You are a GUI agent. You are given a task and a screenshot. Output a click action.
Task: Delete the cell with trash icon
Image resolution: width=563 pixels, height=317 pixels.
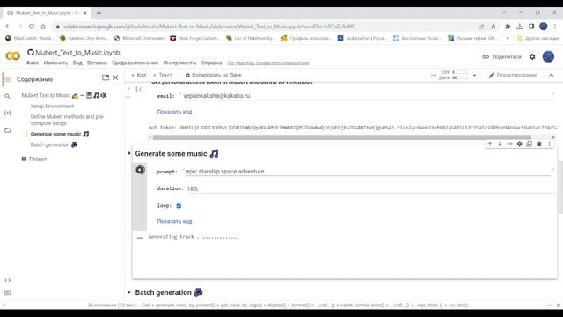click(x=539, y=144)
